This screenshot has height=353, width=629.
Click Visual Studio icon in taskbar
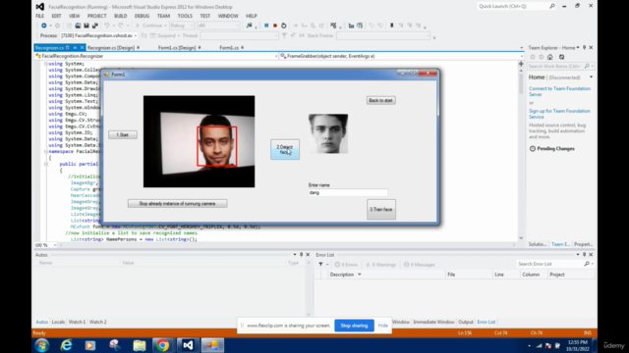(188, 345)
